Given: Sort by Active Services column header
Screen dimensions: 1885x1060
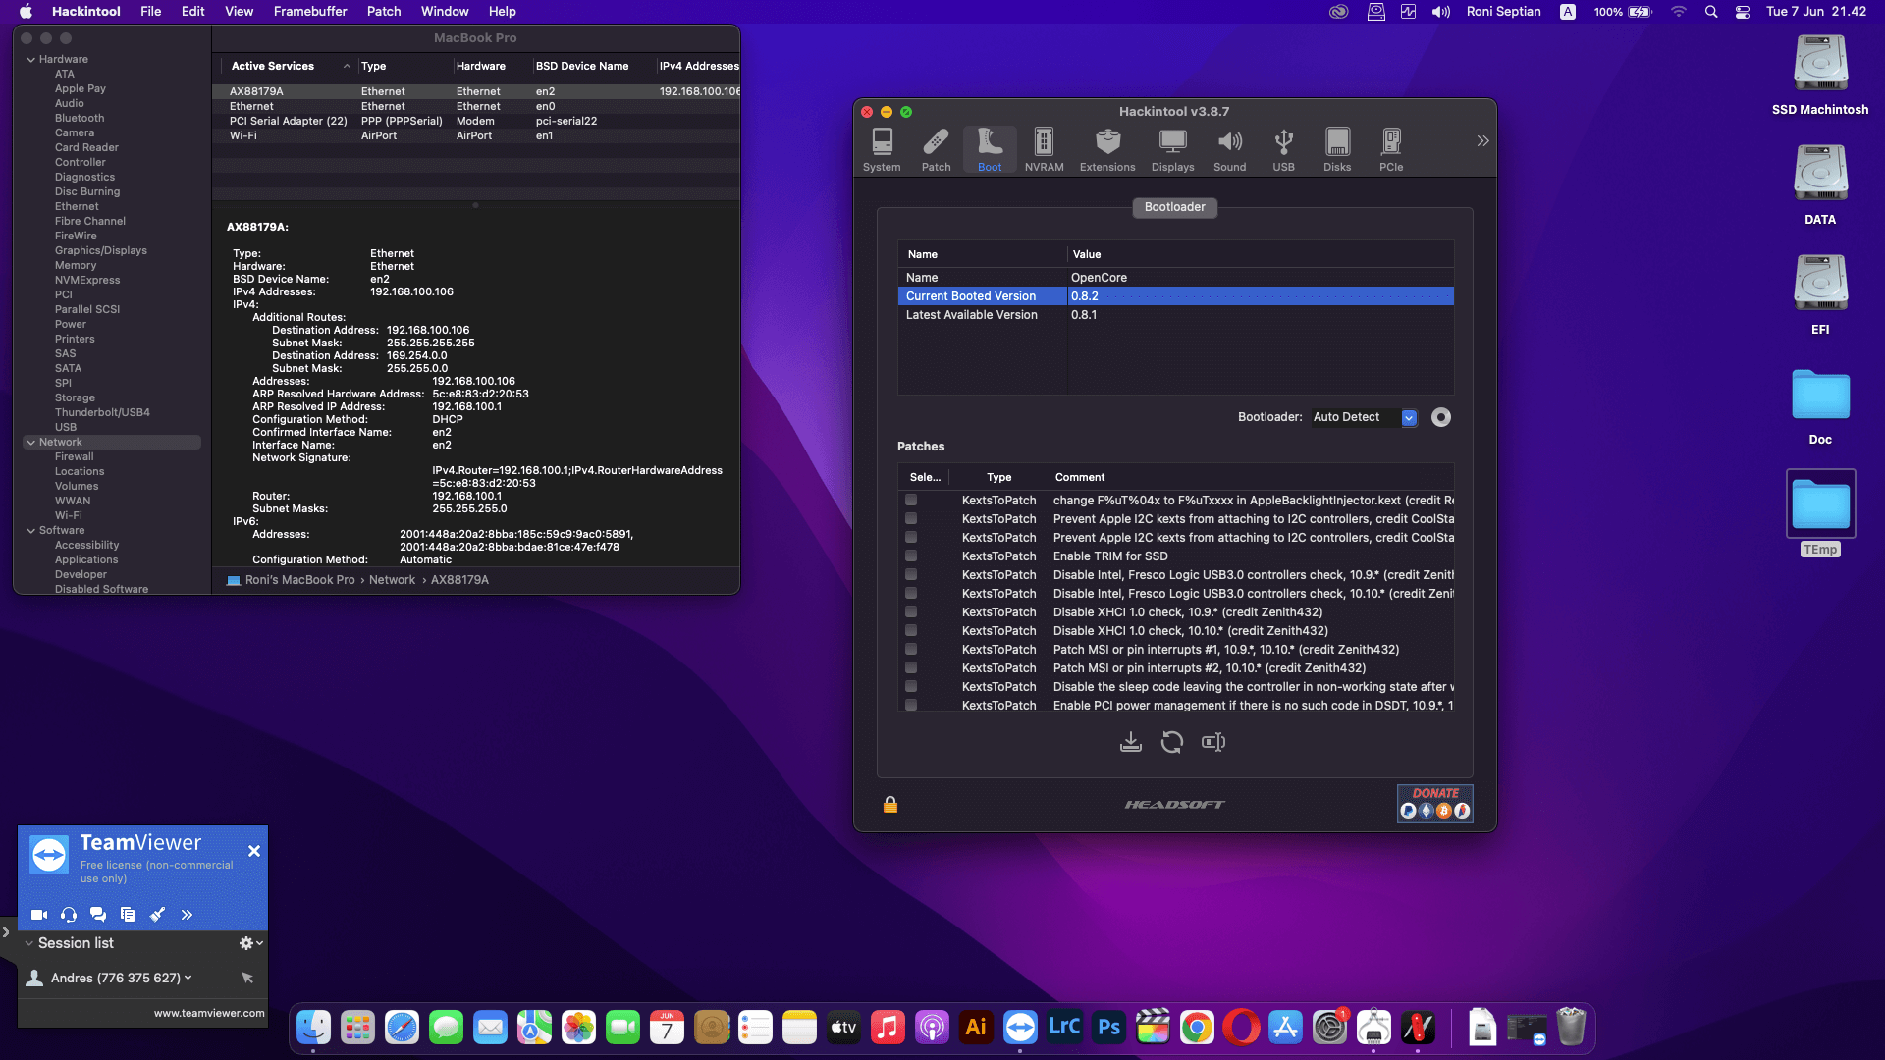Looking at the screenshot, I should (x=285, y=66).
